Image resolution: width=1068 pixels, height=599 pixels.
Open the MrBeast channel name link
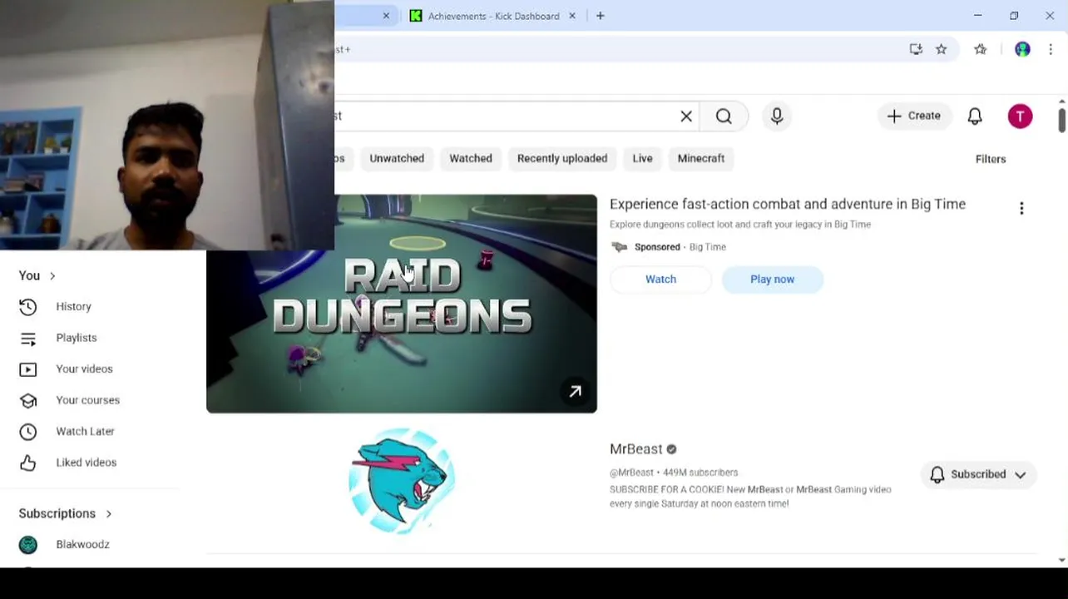pos(636,449)
